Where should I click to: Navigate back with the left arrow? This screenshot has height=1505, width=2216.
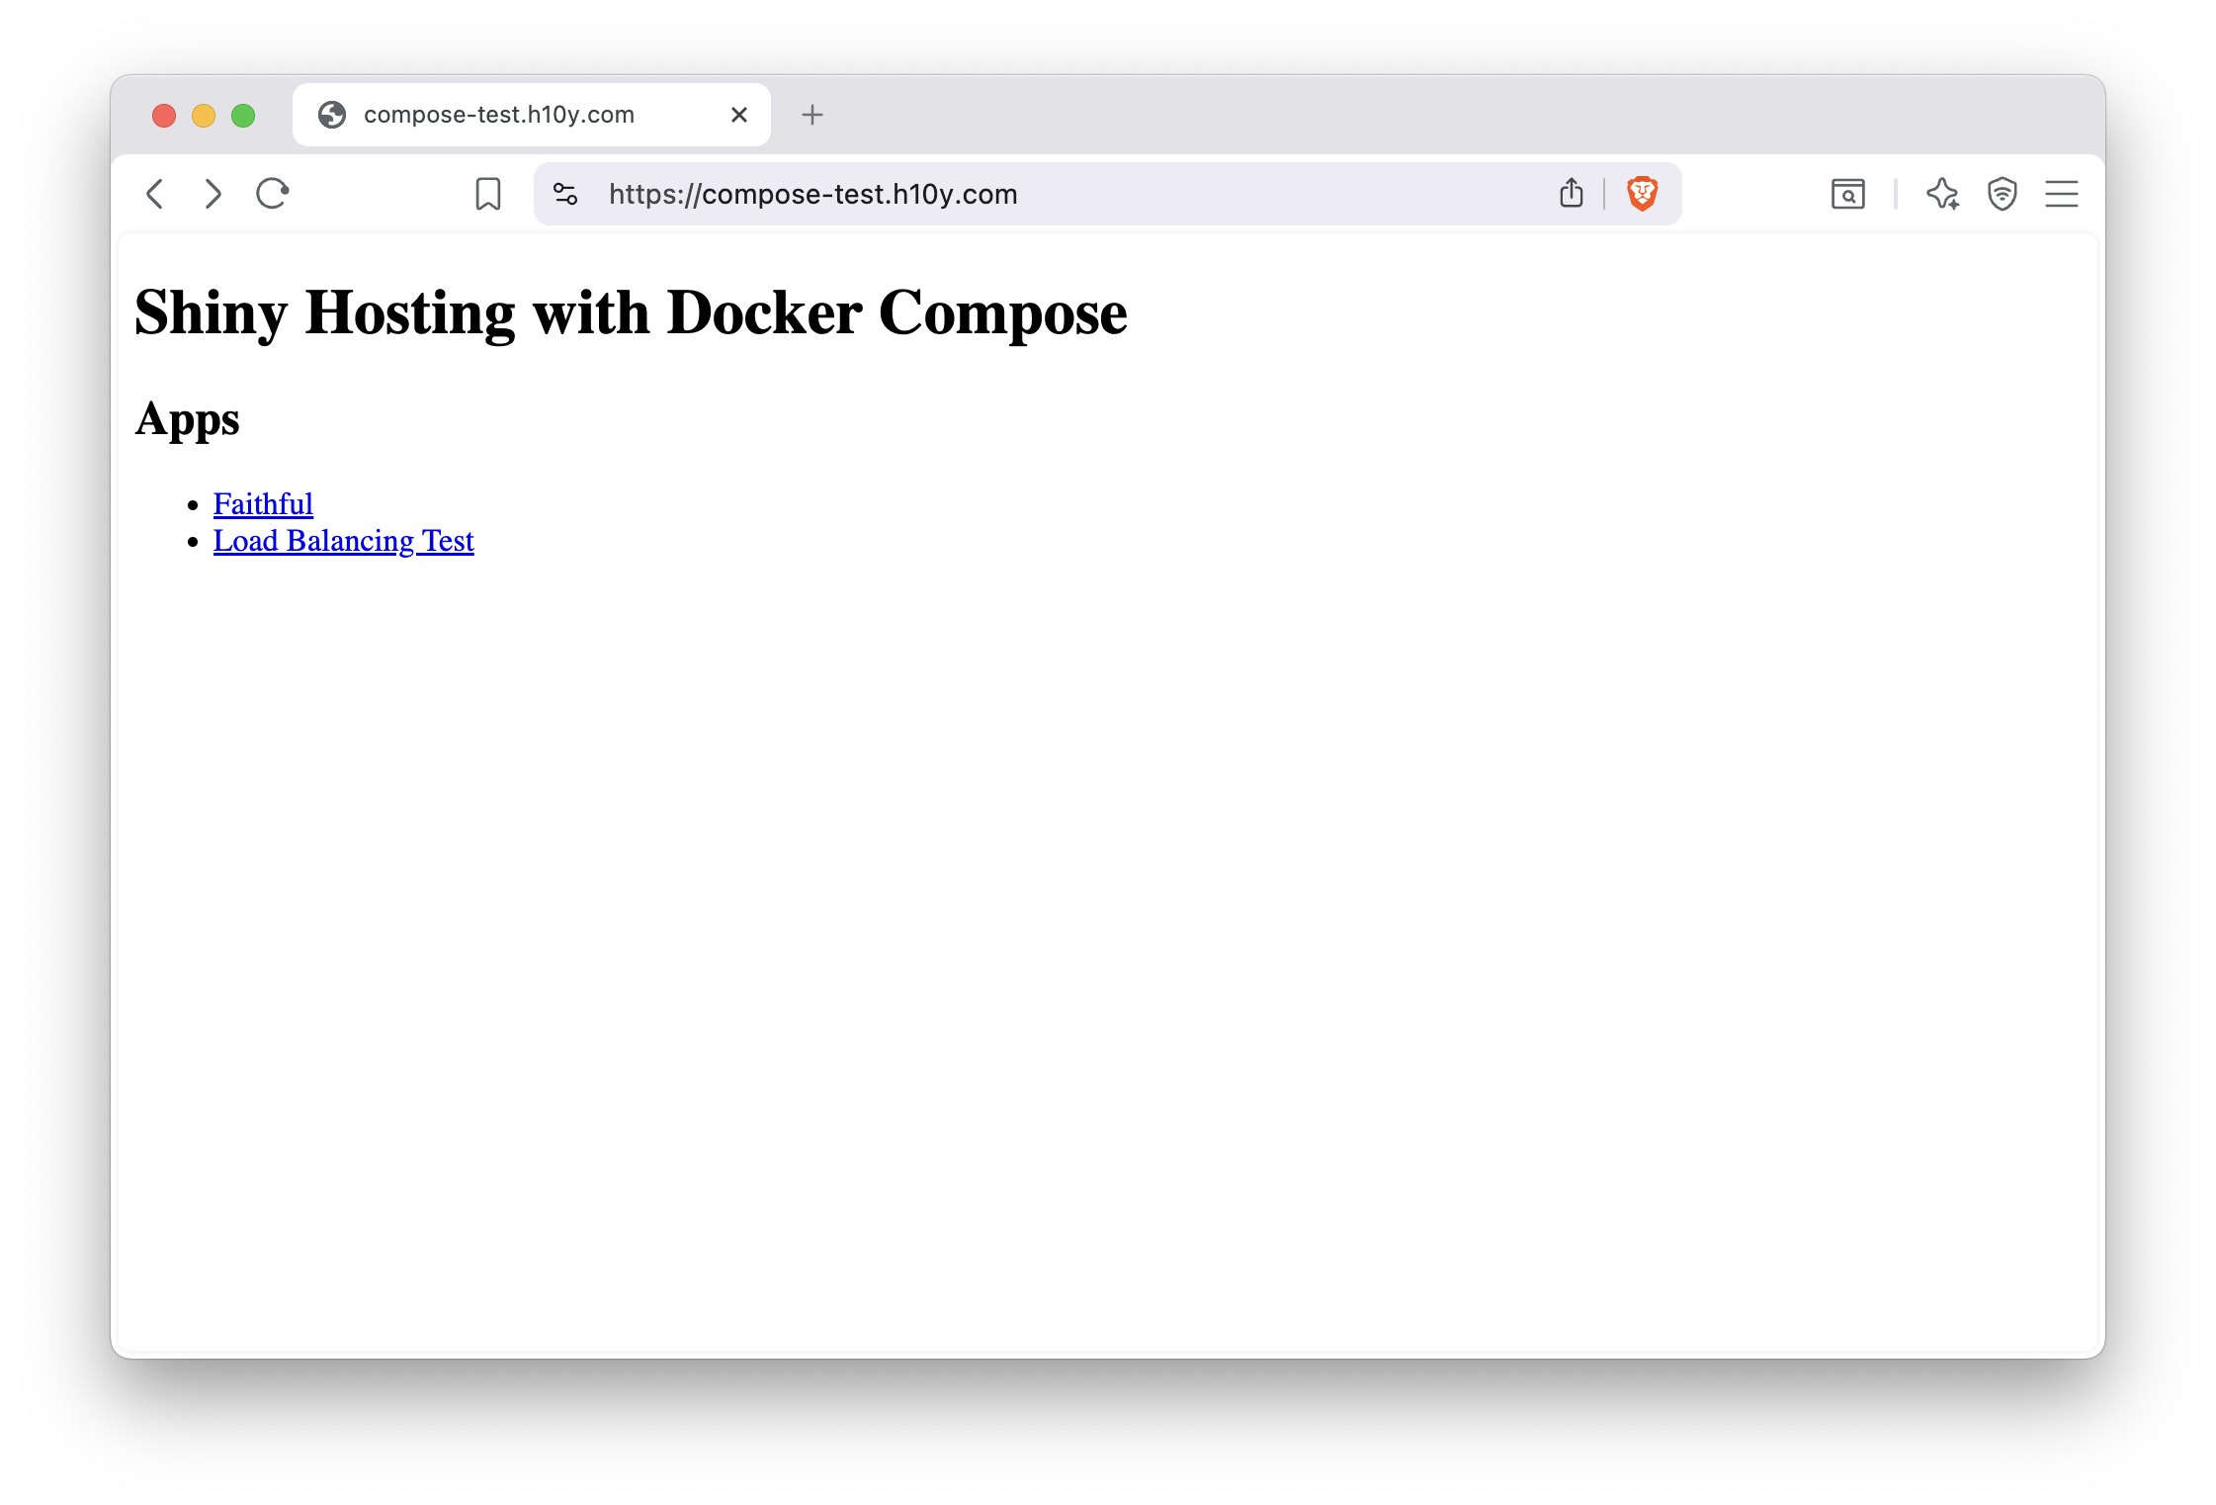155,194
